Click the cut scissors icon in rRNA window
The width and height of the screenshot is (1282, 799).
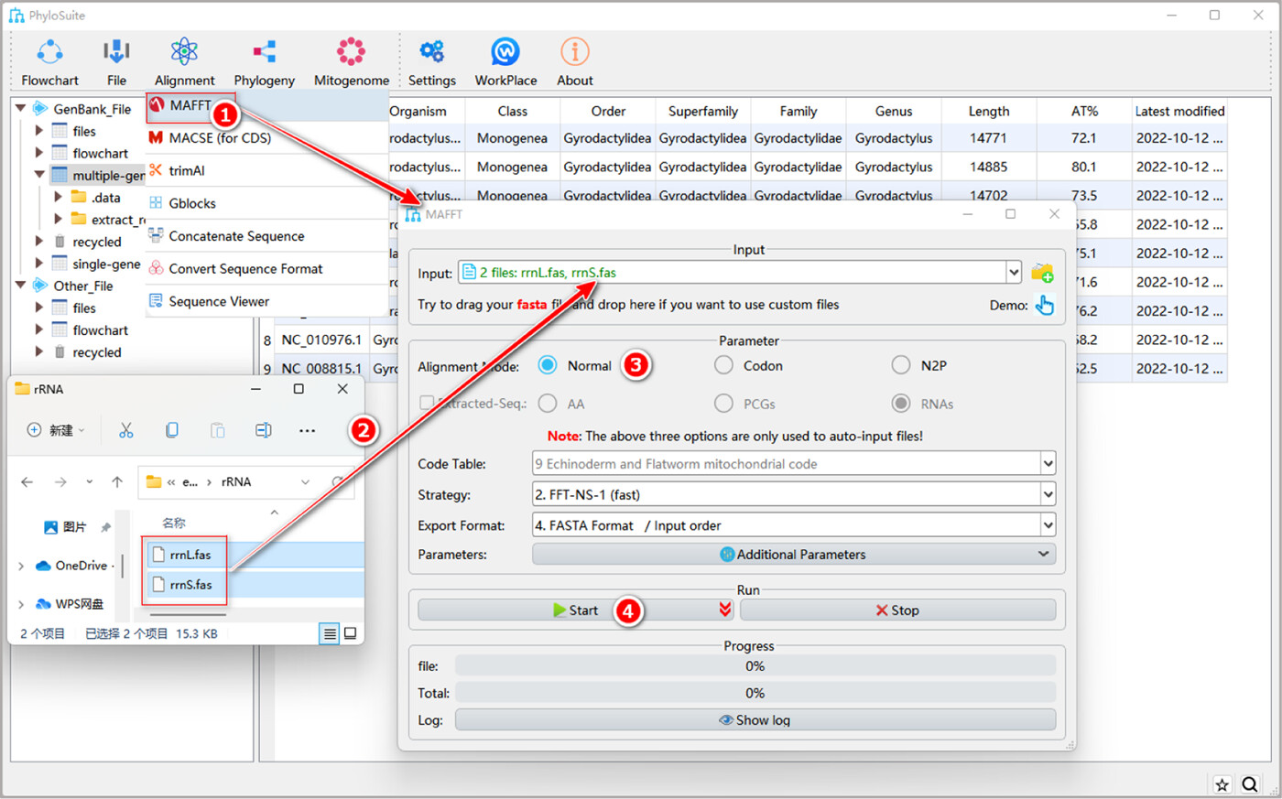click(126, 430)
